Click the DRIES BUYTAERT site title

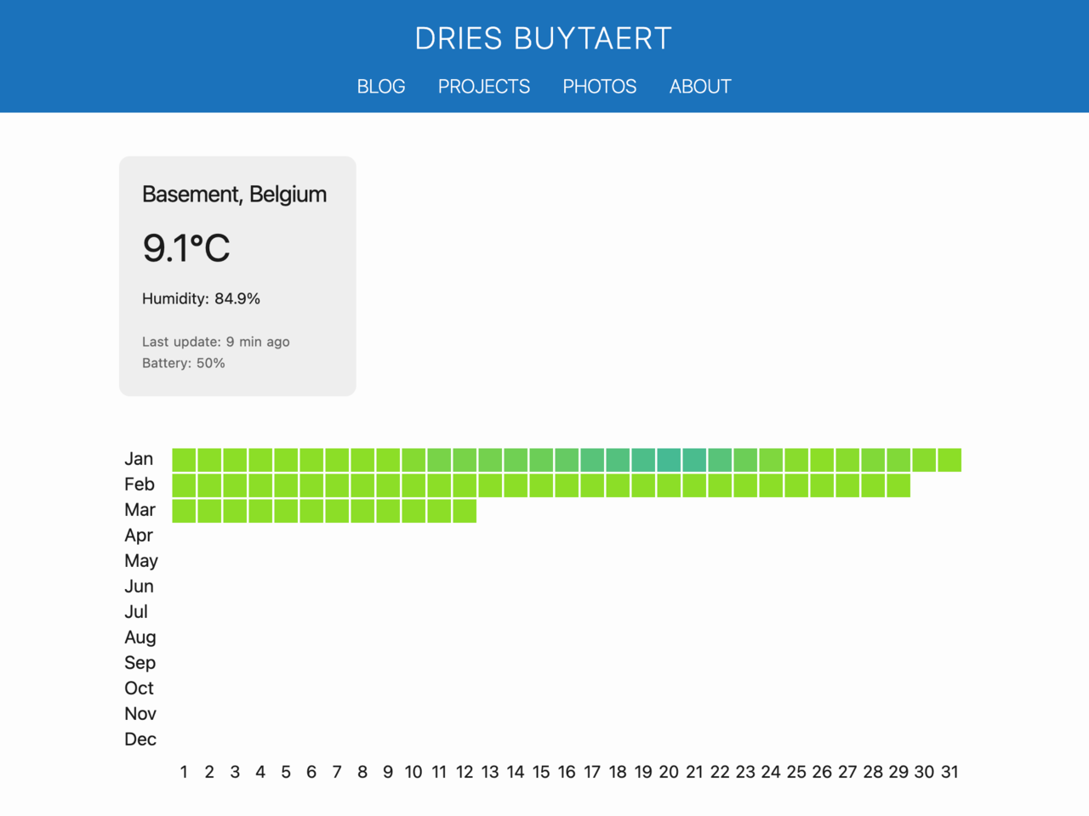[543, 38]
